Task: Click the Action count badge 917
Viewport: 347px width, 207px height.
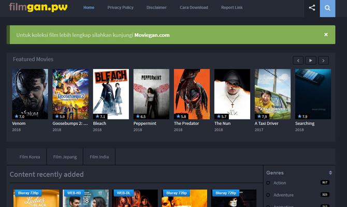Action: (325, 183)
